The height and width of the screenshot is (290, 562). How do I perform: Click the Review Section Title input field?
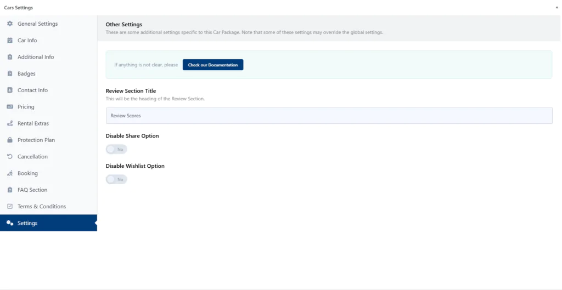pyautogui.click(x=329, y=116)
